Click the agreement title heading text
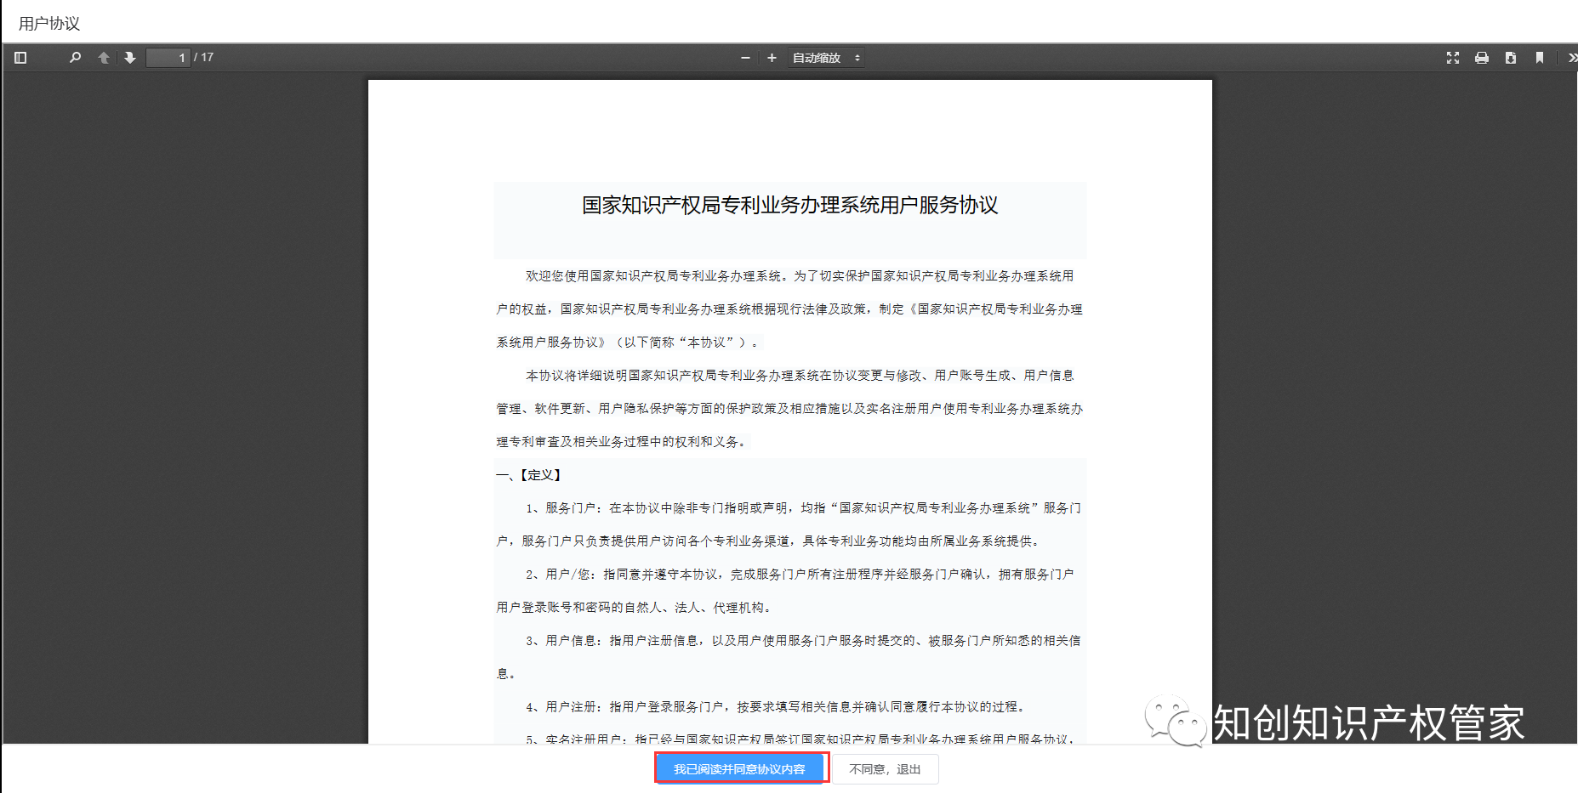Image resolution: width=1578 pixels, height=793 pixels. [x=789, y=205]
